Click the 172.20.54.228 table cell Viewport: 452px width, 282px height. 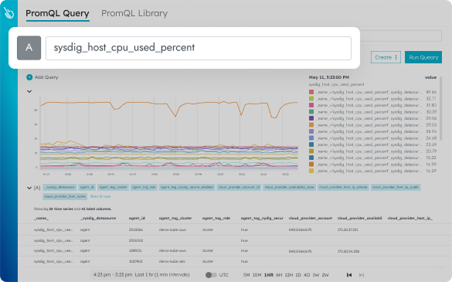pos(348,251)
